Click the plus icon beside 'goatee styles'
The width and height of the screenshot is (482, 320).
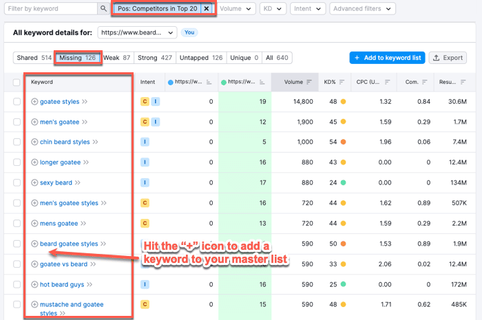(34, 102)
